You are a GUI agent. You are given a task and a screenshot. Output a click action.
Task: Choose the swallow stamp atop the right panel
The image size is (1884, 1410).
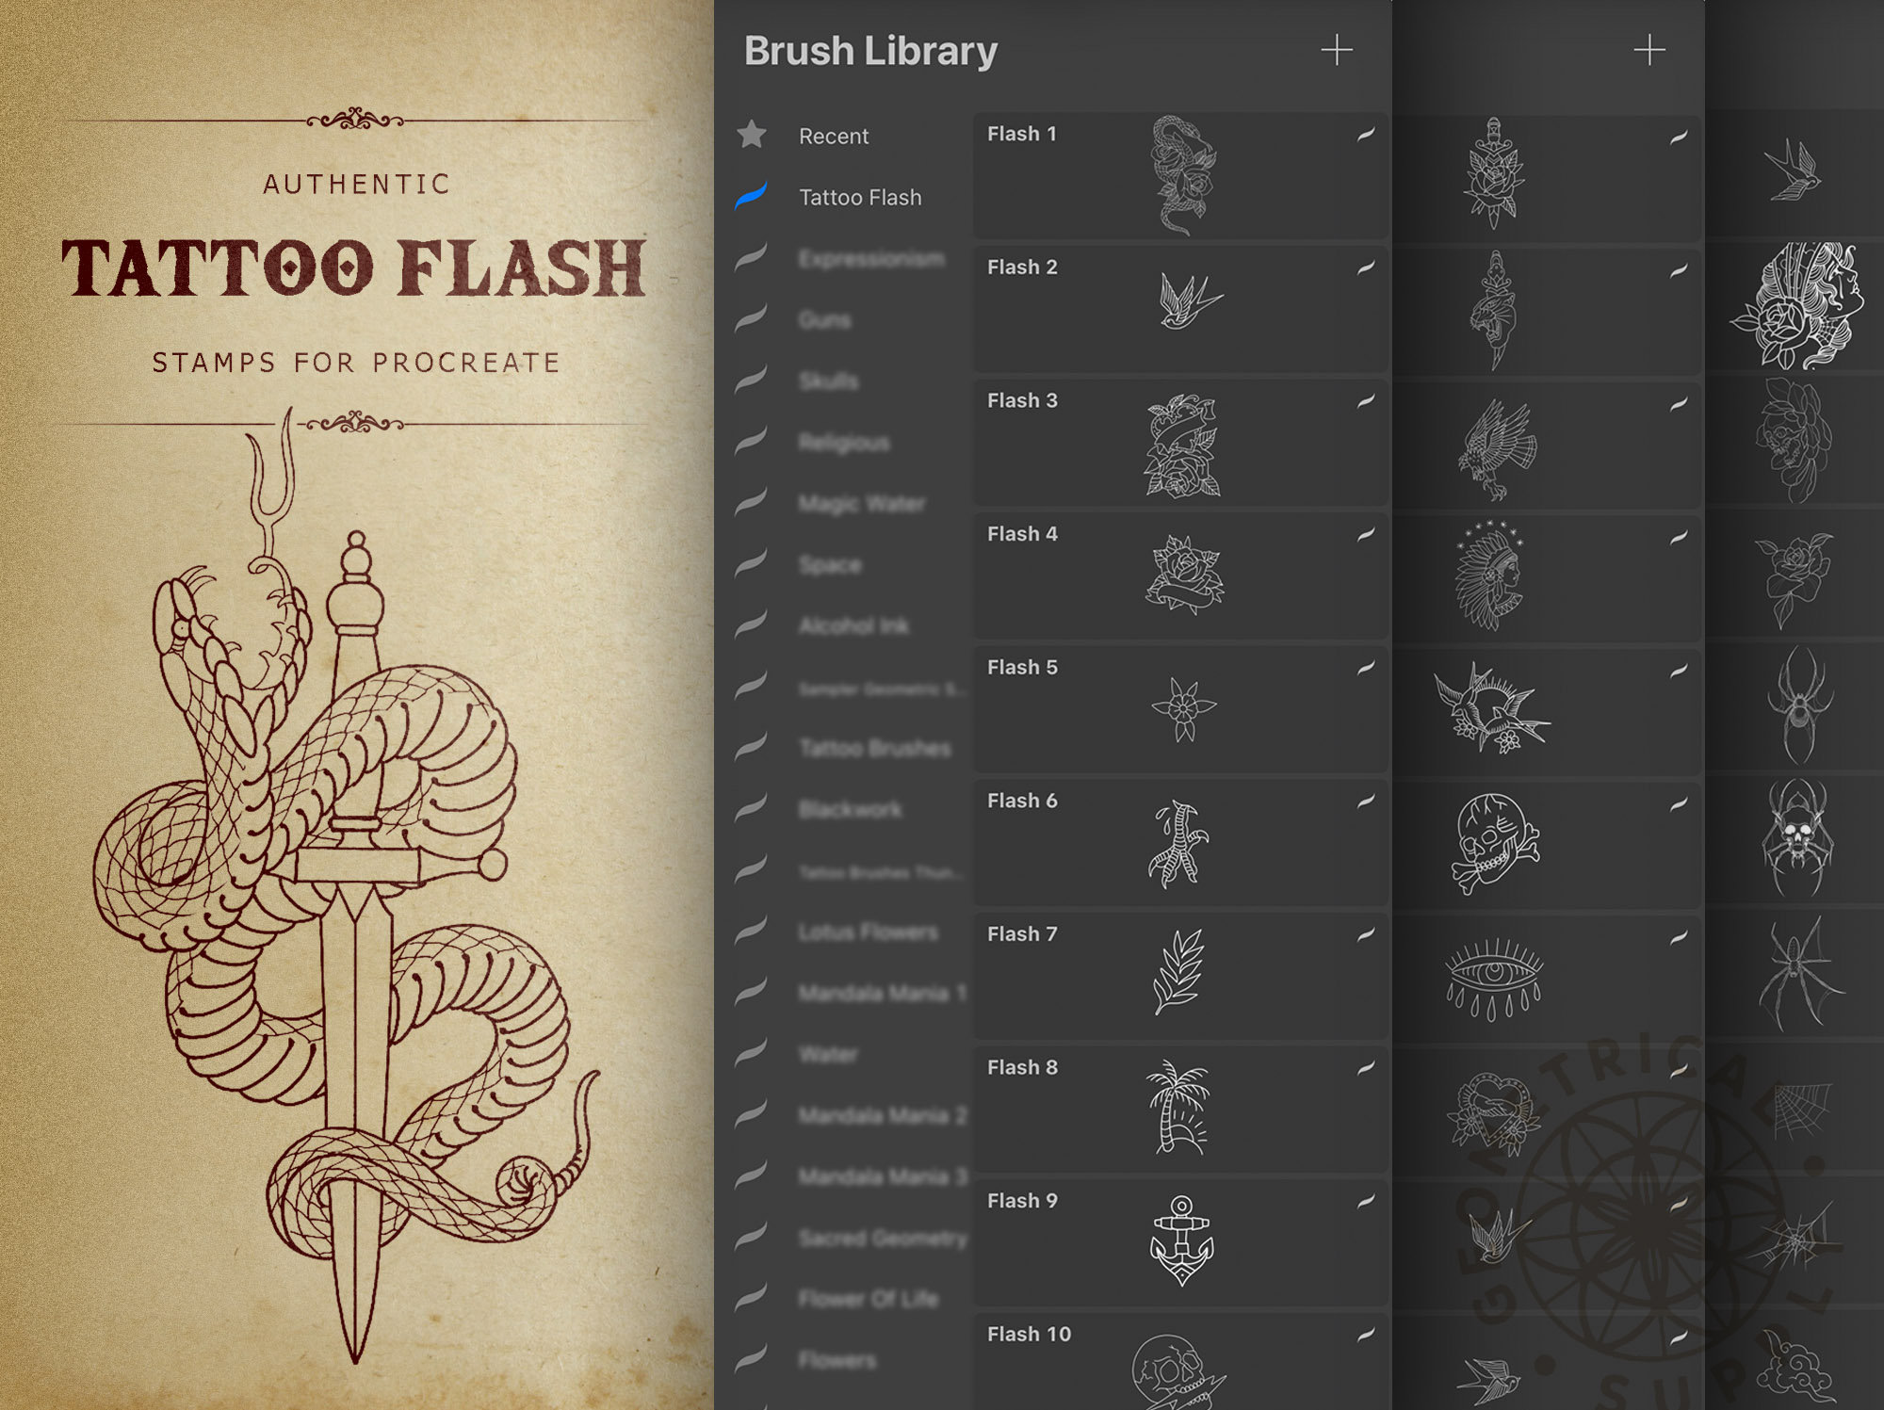tap(1793, 170)
